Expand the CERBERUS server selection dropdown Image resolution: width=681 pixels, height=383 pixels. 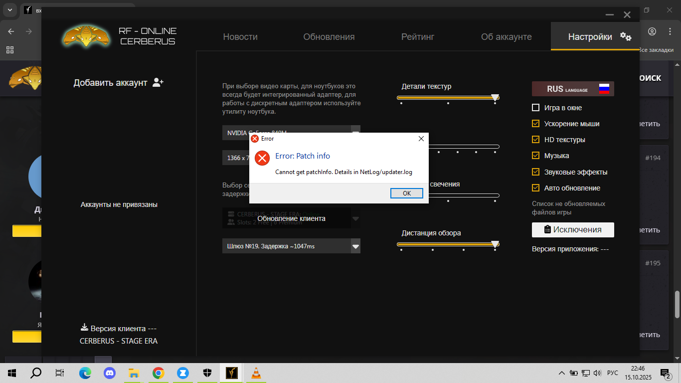pos(355,218)
